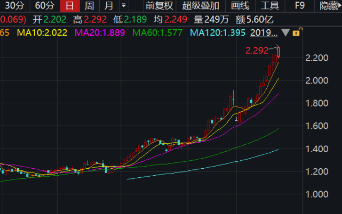This screenshot has width=342, height=214.
Task: Open the more periods dropdown arrow
Action: (x=124, y=5)
